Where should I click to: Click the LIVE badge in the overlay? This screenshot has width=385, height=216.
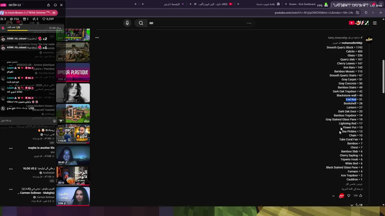click(3, 5)
